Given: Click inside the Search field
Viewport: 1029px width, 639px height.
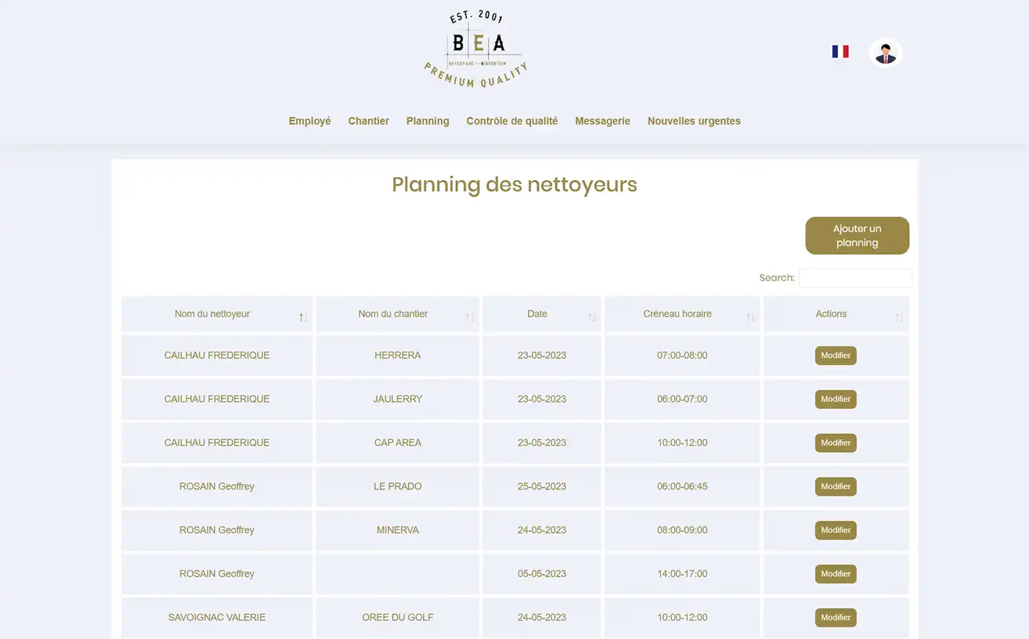Looking at the screenshot, I should click(855, 278).
